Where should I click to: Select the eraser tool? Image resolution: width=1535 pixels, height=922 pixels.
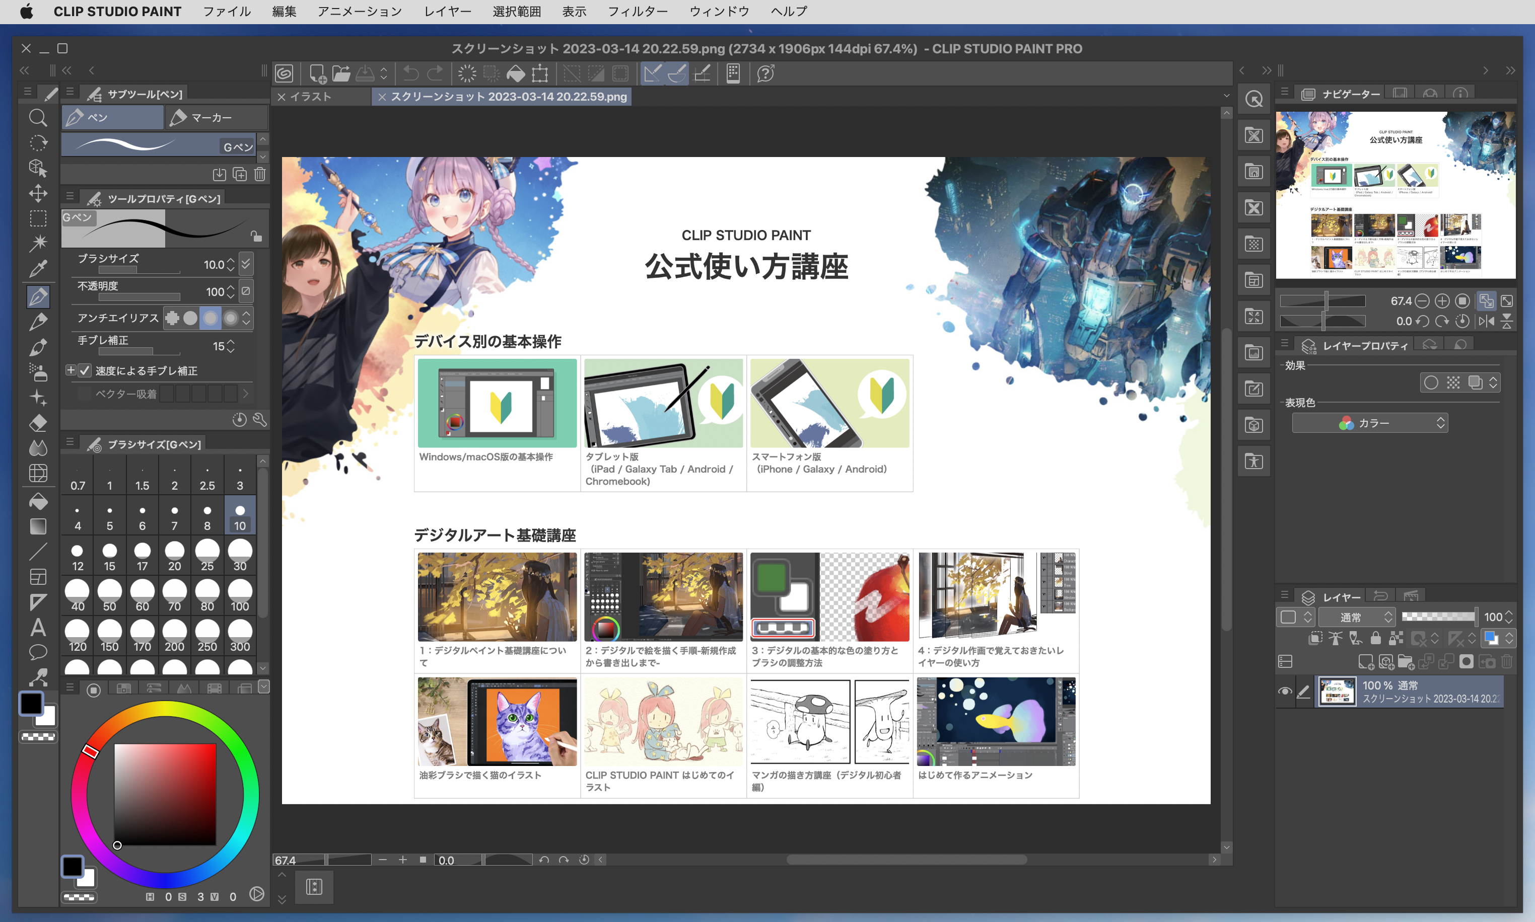pyautogui.click(x=38, y=424)
